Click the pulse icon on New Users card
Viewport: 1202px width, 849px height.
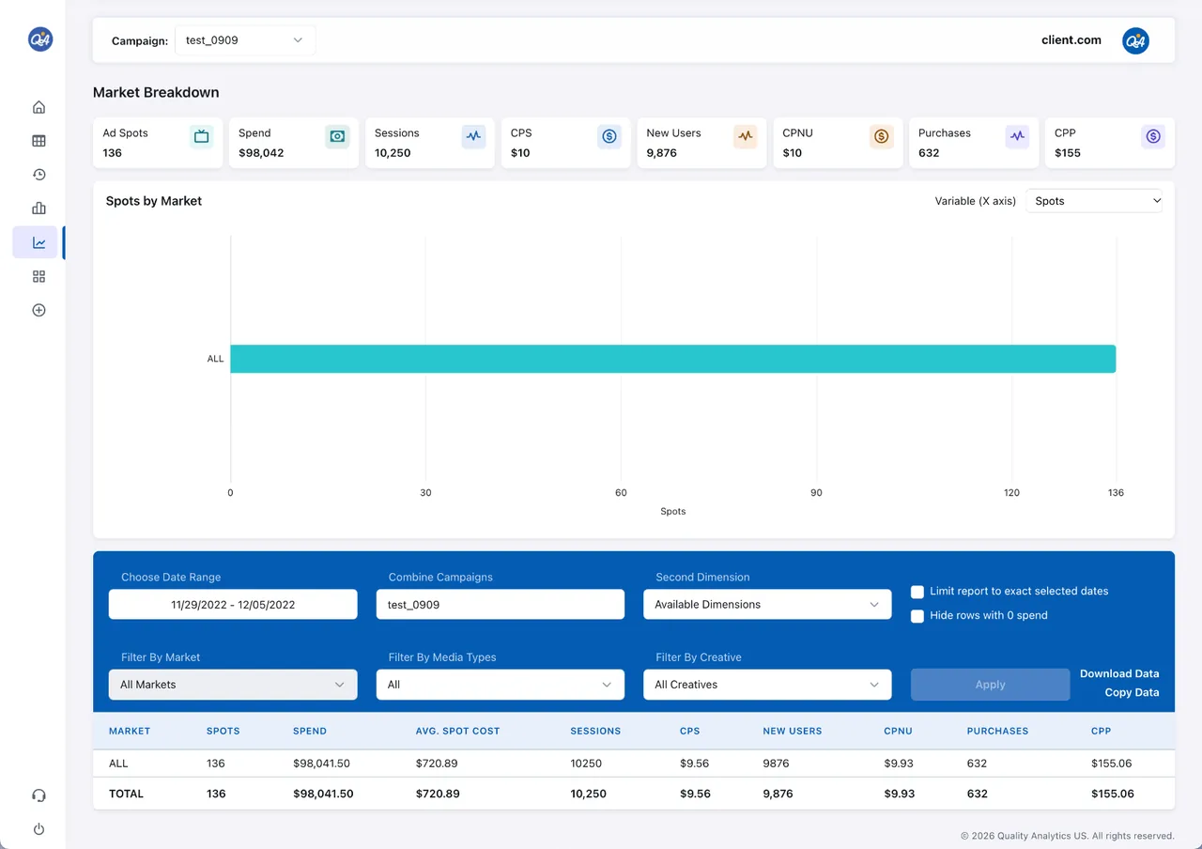[x=745, y=137]
